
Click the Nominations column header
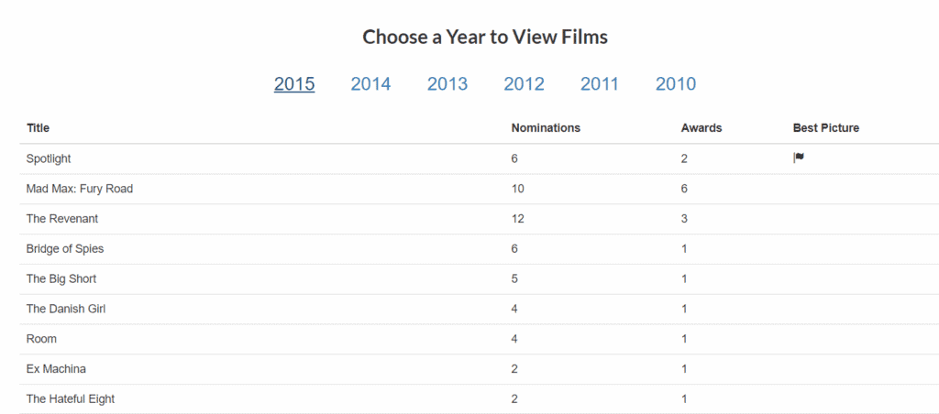pyautogui.click(x=546, y=128)
